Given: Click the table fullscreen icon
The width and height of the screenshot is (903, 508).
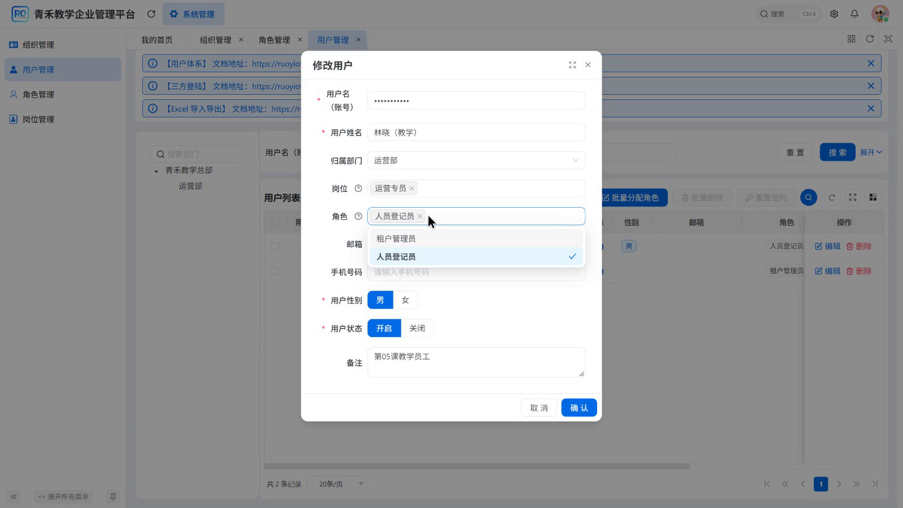Looking at the screenshot, I should pyautogui.click(x=853, y=198).
